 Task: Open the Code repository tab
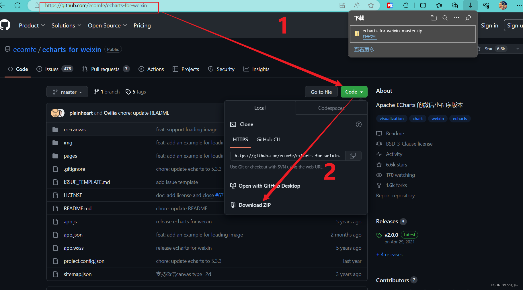17,69
